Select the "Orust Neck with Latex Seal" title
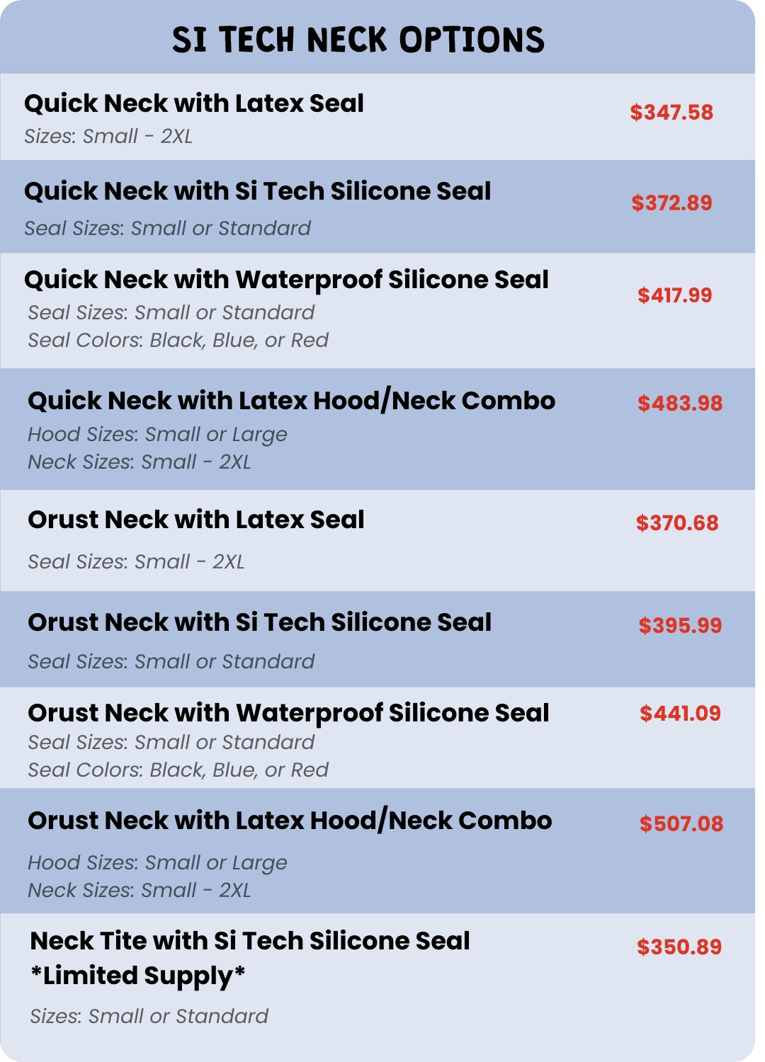 pyautogui.click(x=195, y=520)
